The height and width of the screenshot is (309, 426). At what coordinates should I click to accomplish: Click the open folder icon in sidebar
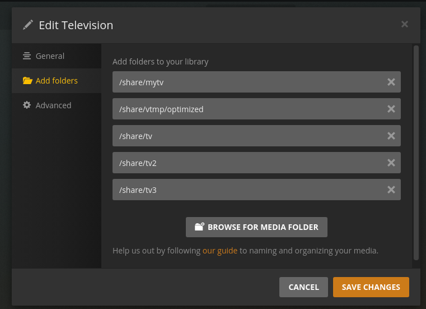coord(27,81)
